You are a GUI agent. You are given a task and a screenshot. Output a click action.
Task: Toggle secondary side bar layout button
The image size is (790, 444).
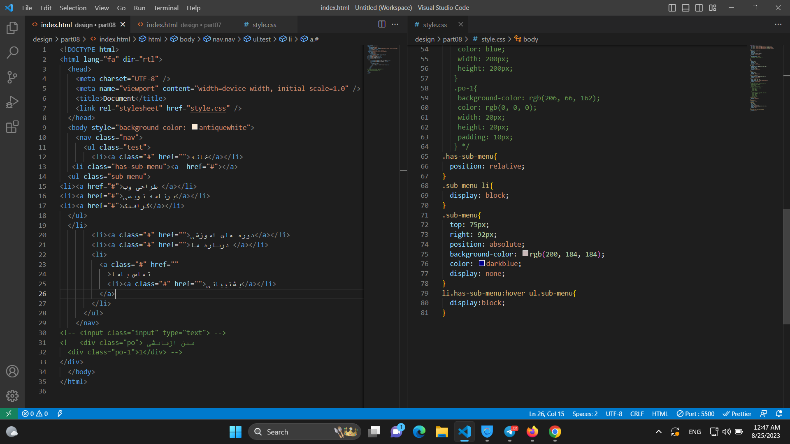click(x=699, y=8)
